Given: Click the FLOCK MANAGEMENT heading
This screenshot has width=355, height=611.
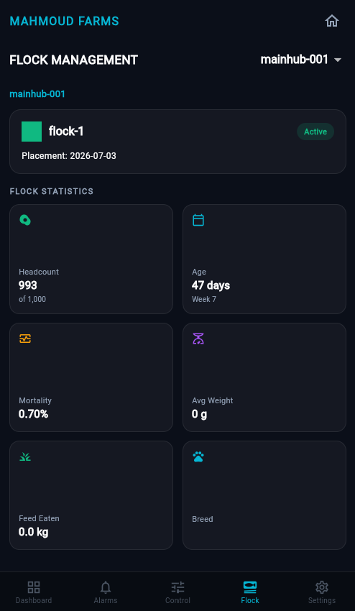Looking at the screenshot, I should click(73, 60).
